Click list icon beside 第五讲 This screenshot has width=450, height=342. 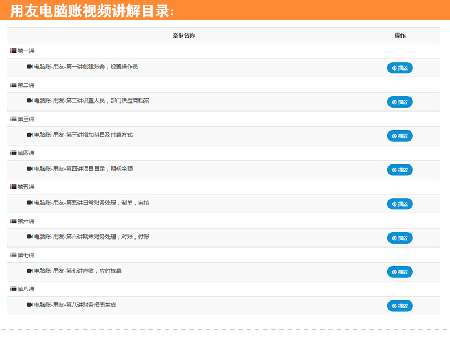coord(13,187)
